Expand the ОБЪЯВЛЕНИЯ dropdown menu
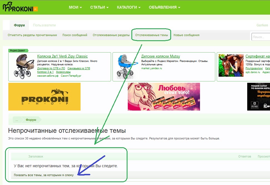Image resolution: width=270 pixels, height=185 pixels. 164,7
